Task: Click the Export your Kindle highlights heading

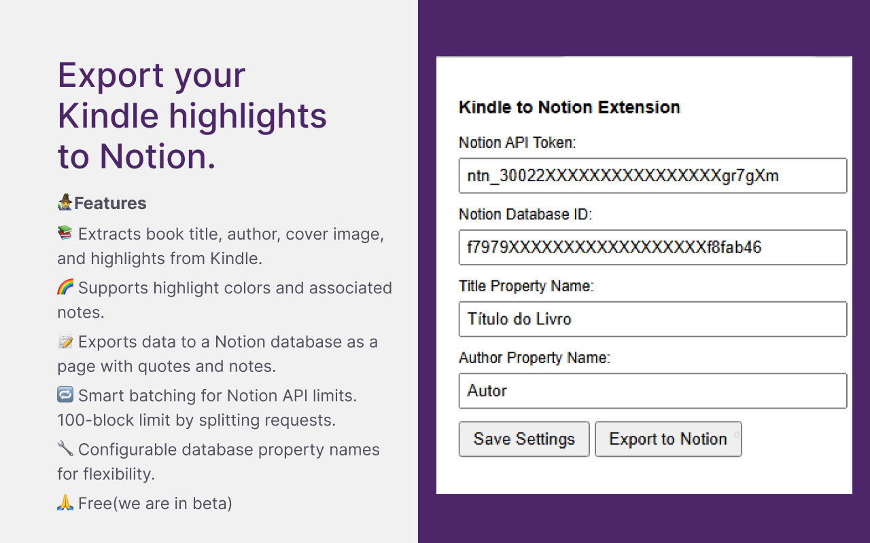Action: (x=192, y=115)
